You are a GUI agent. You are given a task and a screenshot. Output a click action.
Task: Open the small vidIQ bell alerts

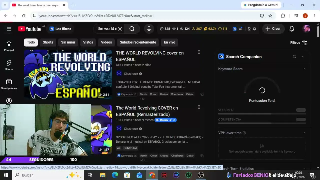254,29
